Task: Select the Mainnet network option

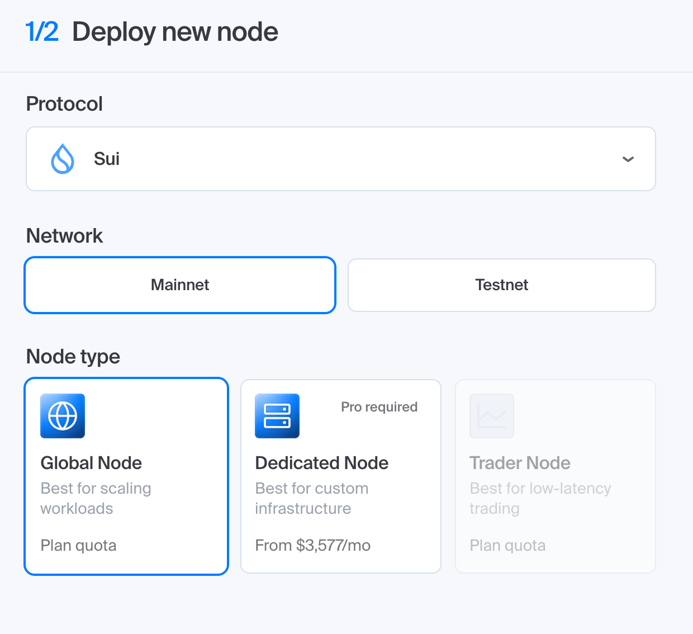Action: [x=180, y=285]
